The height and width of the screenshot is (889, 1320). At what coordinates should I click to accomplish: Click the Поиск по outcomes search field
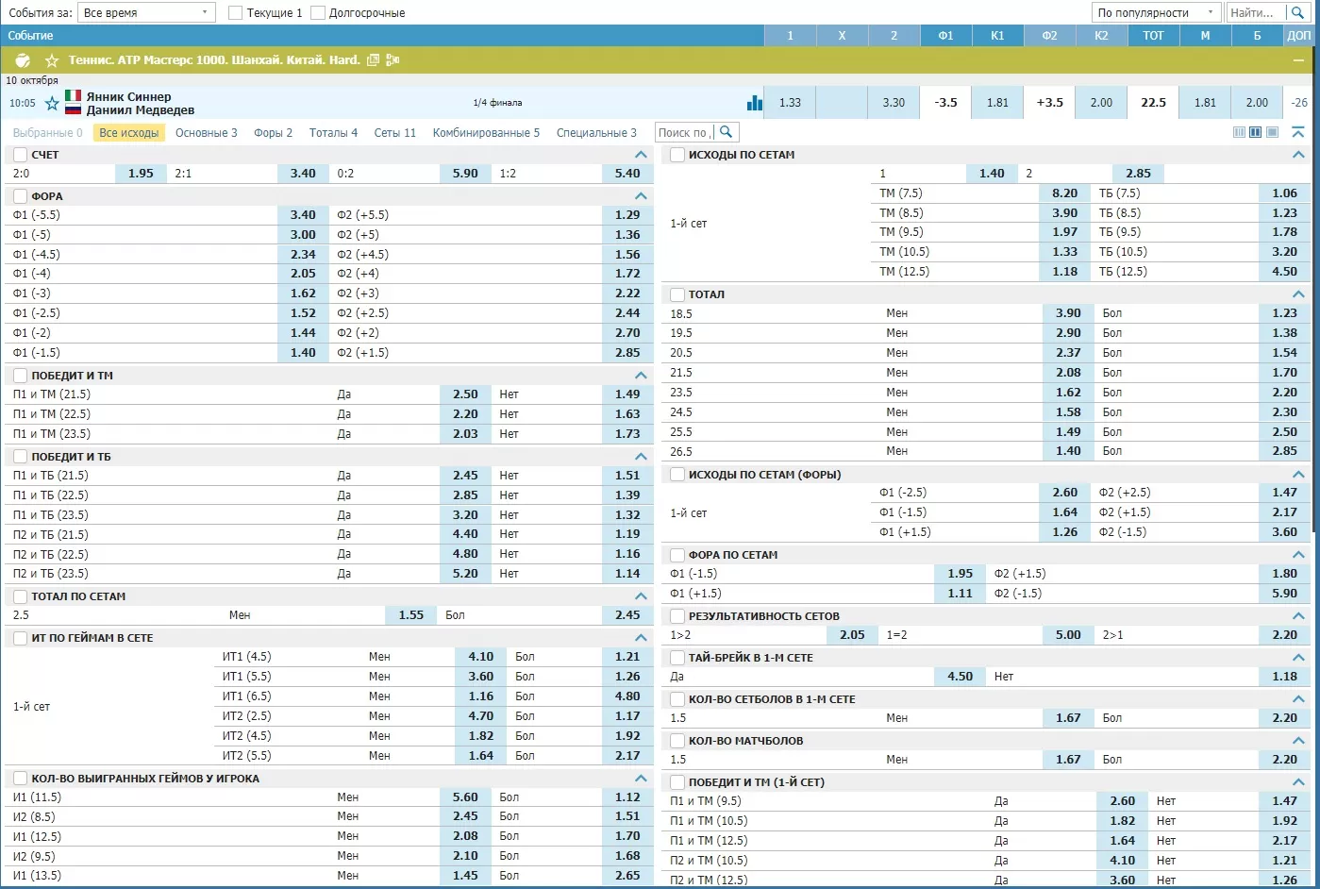tap(684, 133)
